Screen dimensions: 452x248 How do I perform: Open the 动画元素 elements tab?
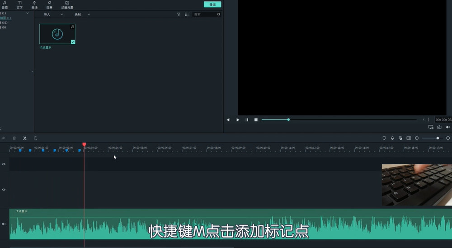click(67, 5)
